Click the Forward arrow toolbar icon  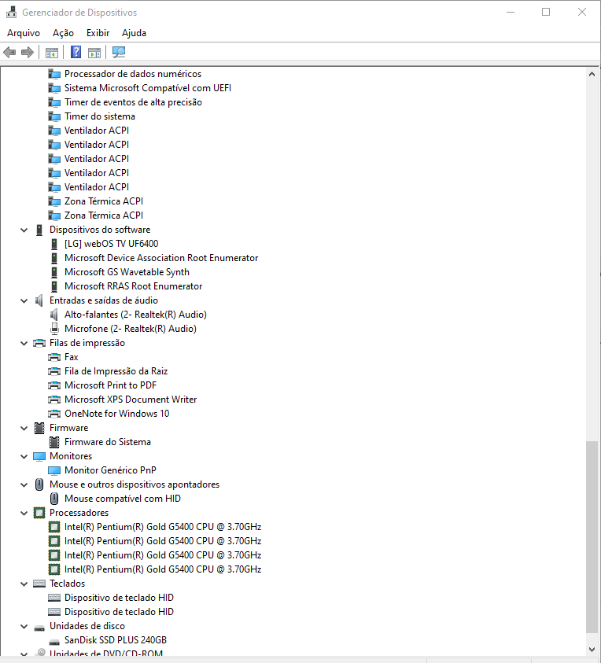coord(28,53)
